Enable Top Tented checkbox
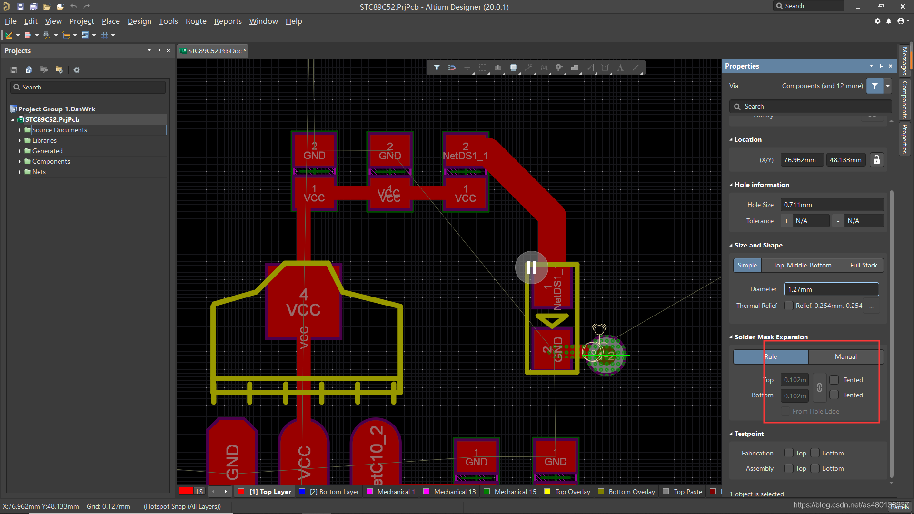The height and width of the screenshot is (514, 914). click(x=834, y=380)
